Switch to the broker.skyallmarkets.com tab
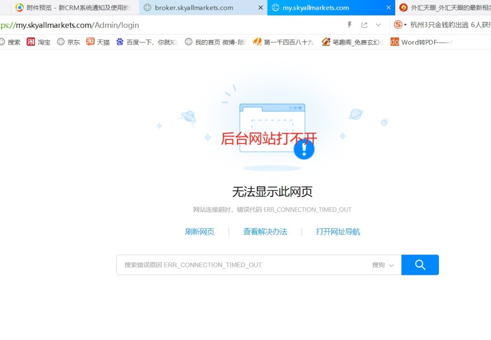 click(203, 7)
